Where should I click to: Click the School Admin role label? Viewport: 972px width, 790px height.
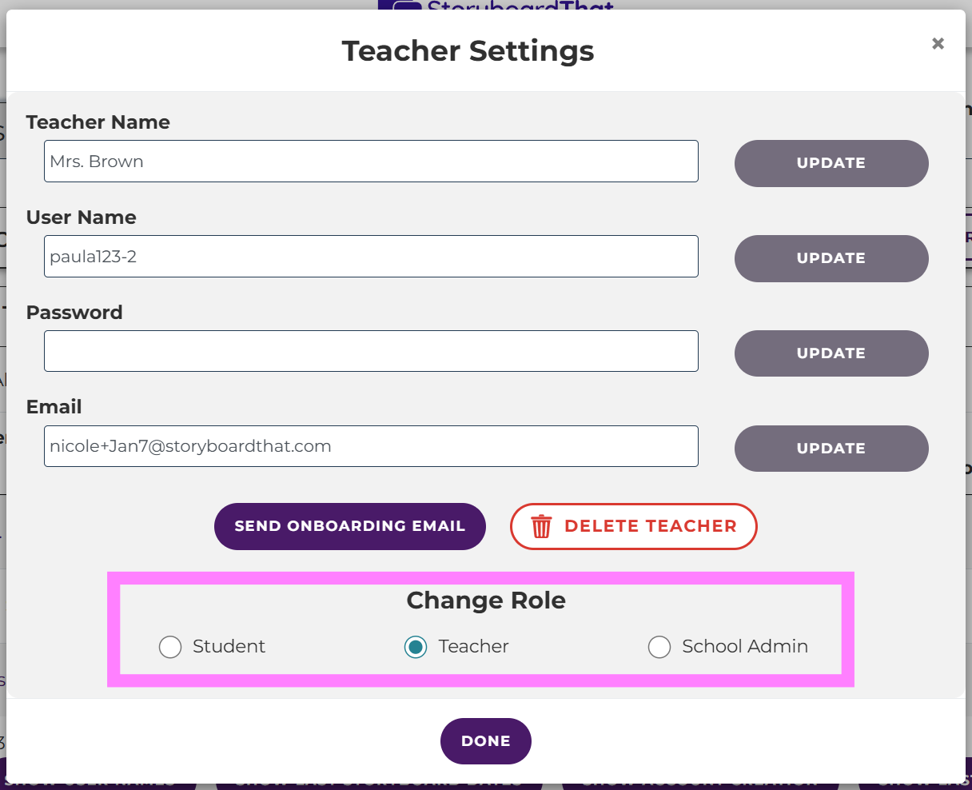[x=744, y=647]
